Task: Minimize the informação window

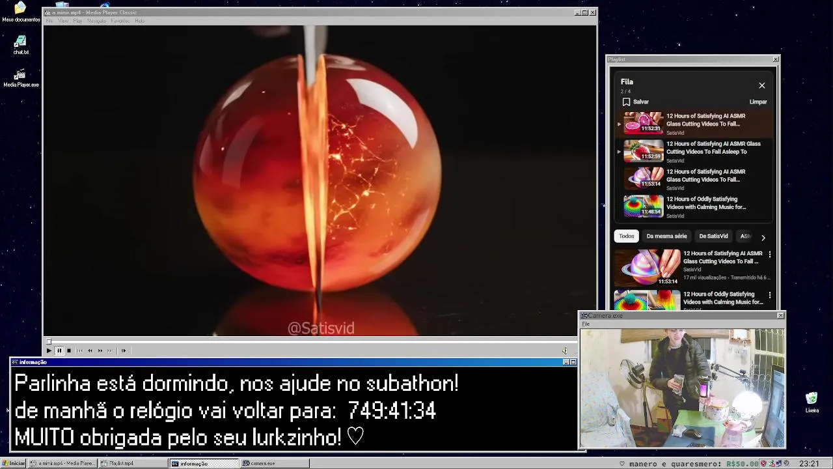Action: (566, 362)
